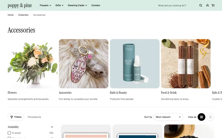The height and width of the screenshot is (138, 222).
Task: Open the user account icon
Action: click(x=208, y=5)
